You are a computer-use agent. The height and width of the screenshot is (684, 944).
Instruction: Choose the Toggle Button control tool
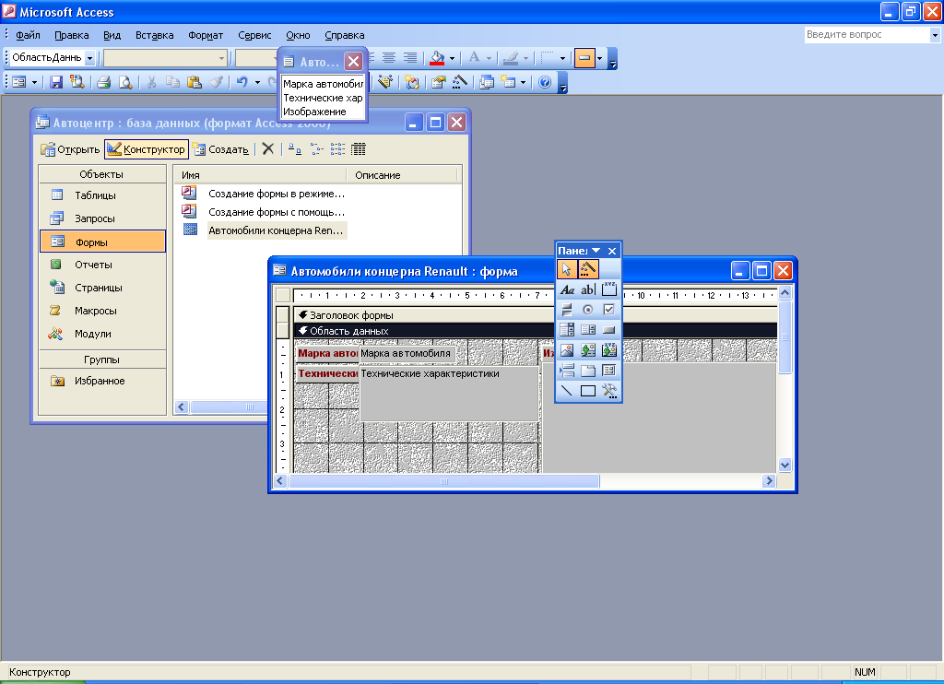[x=567, y=310]
